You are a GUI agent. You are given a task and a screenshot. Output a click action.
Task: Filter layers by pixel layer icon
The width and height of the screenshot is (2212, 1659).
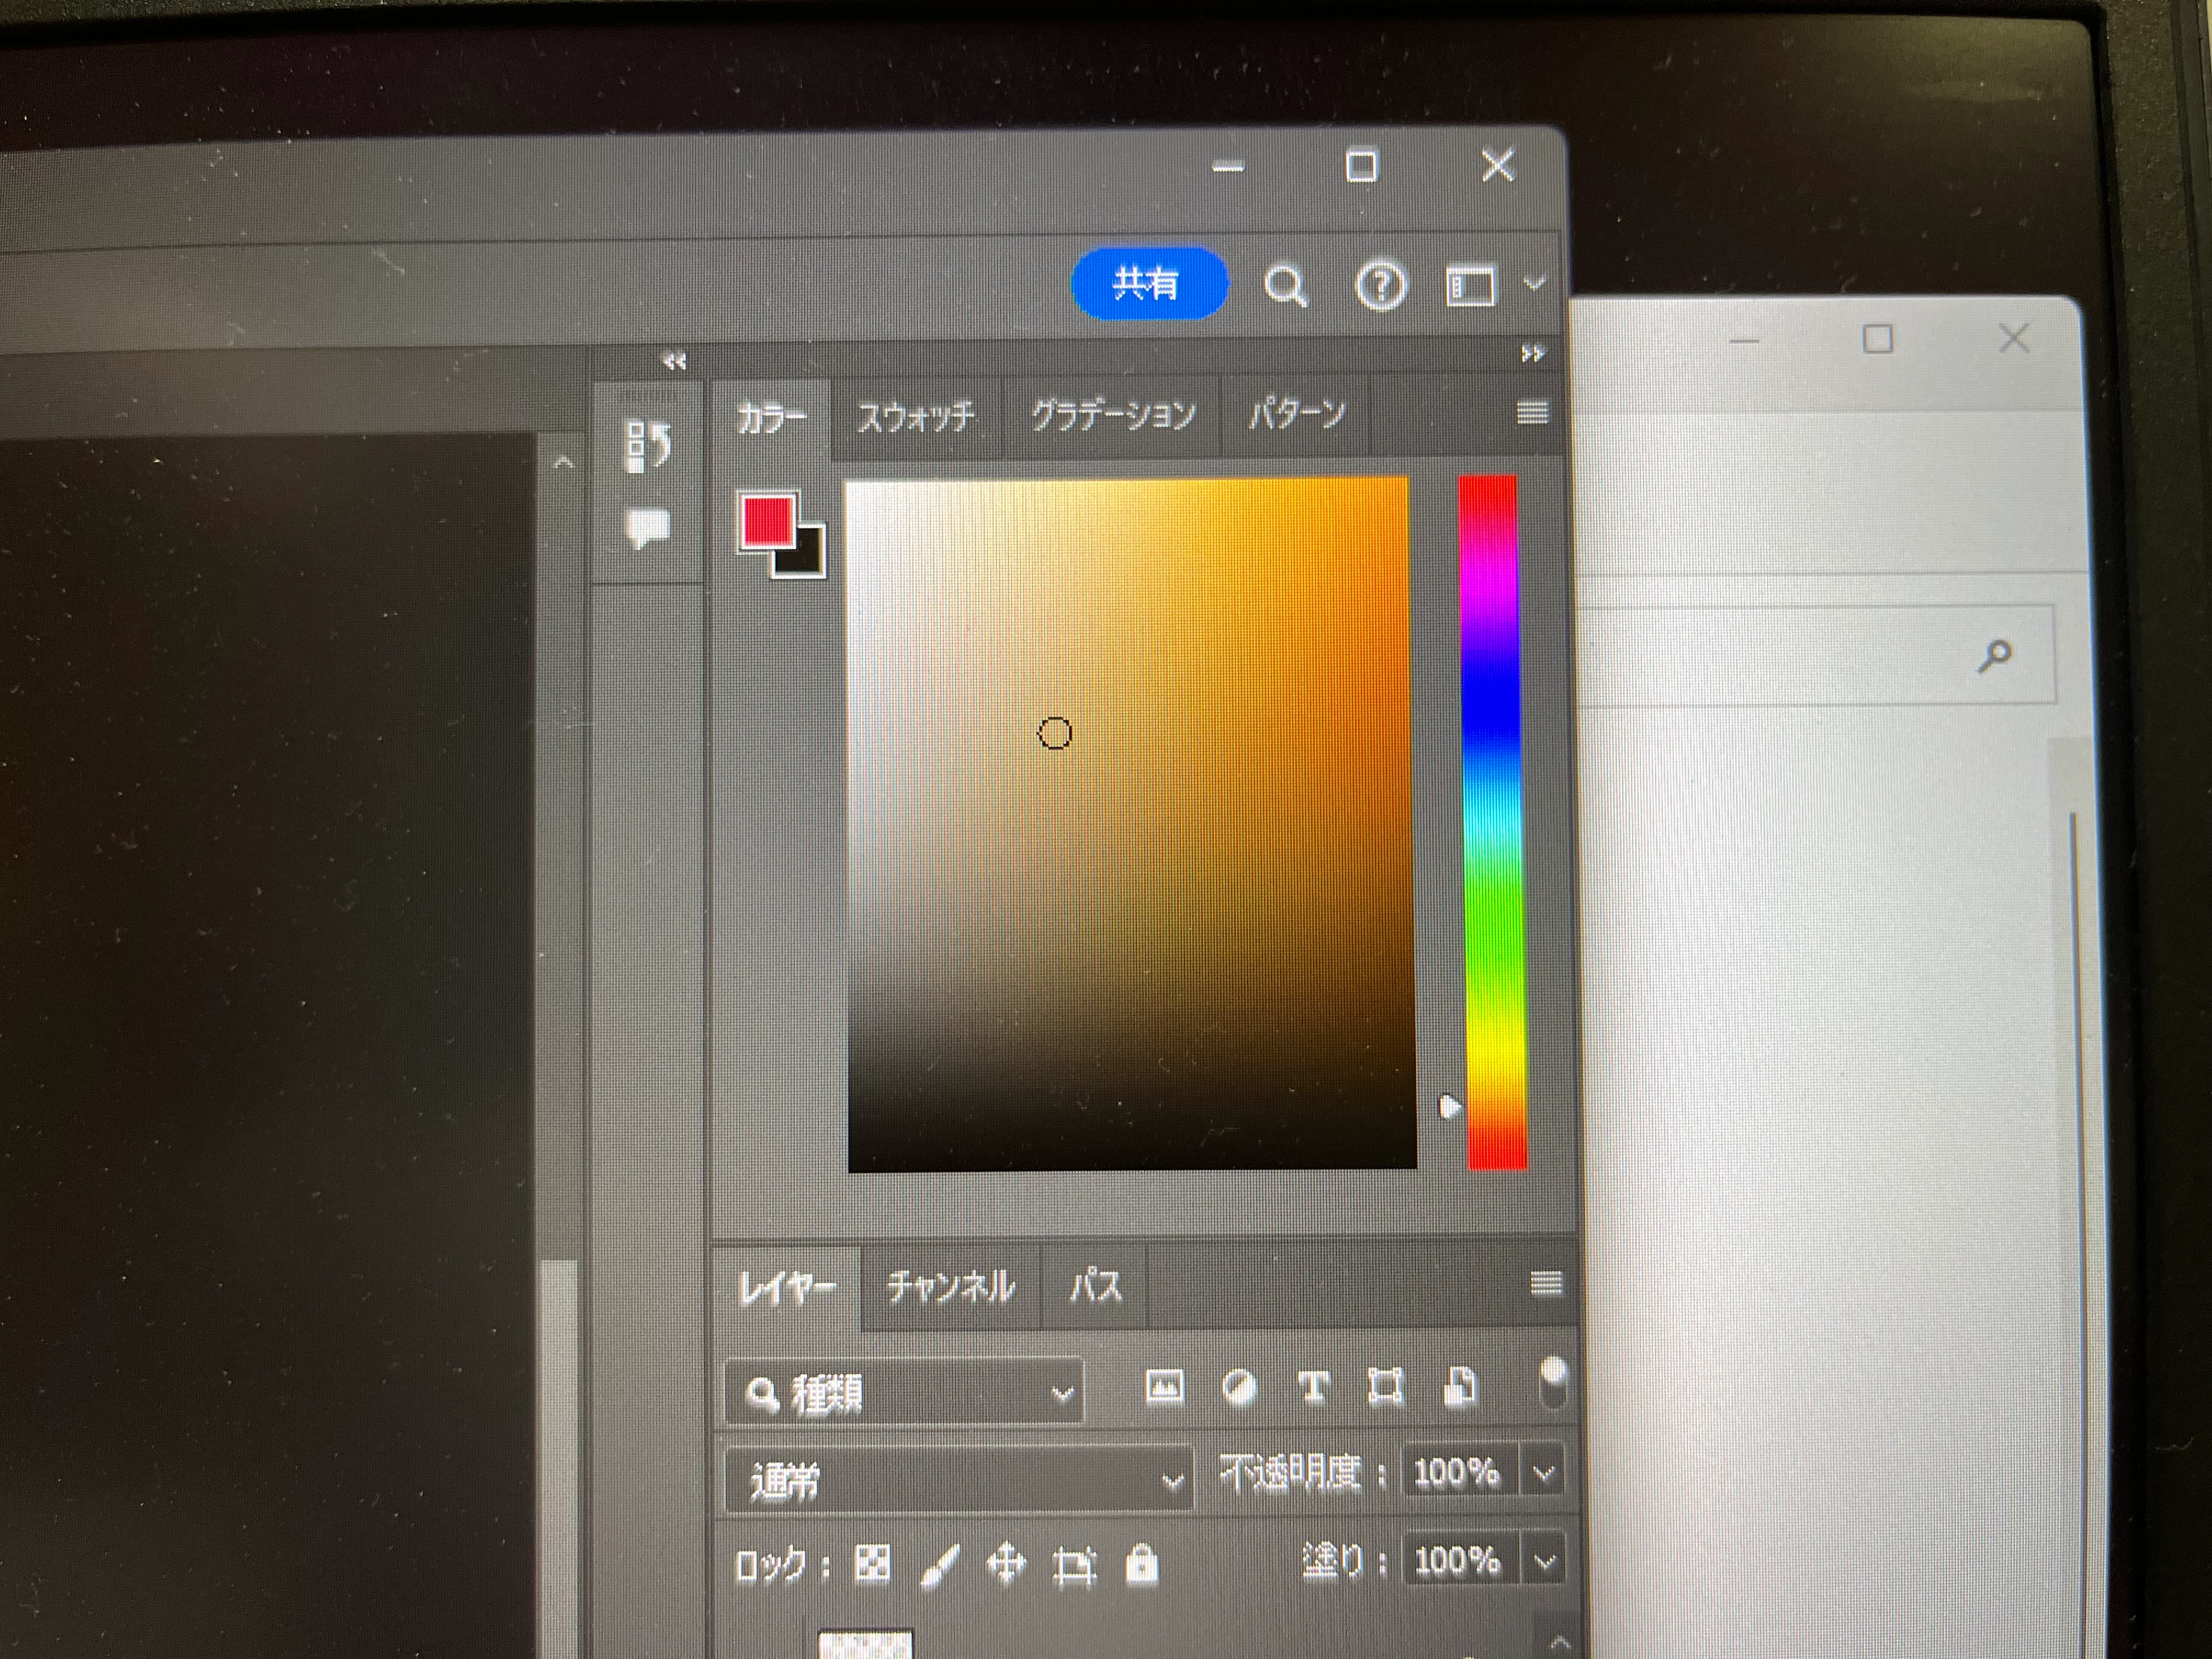pos(1164,1387)
